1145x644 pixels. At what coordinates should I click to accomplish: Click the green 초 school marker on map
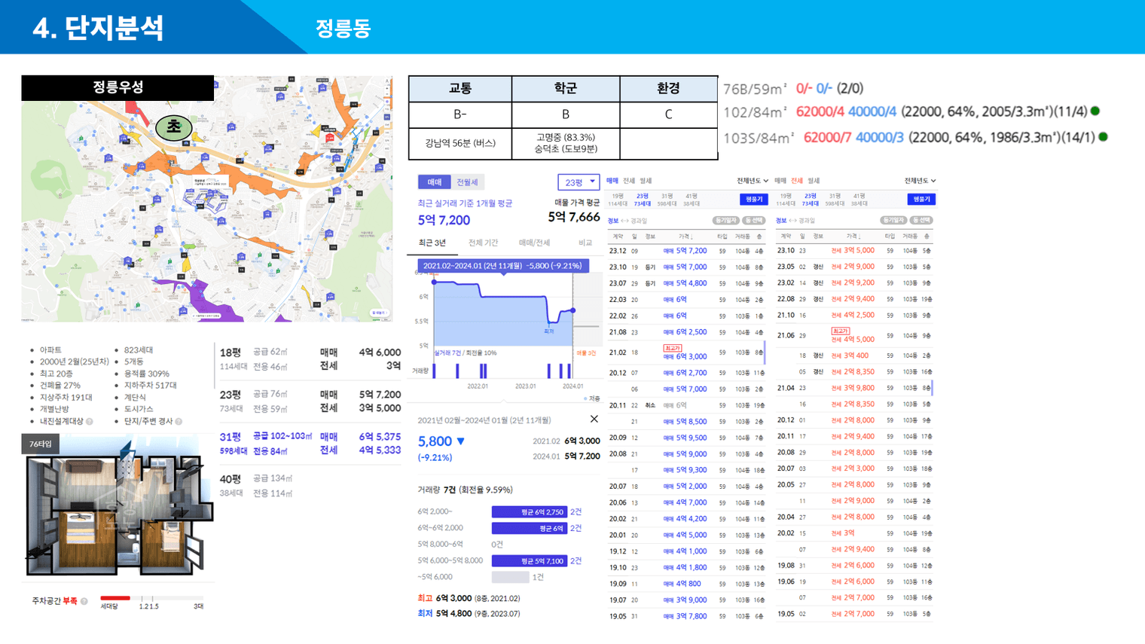[x=173, y=127]
